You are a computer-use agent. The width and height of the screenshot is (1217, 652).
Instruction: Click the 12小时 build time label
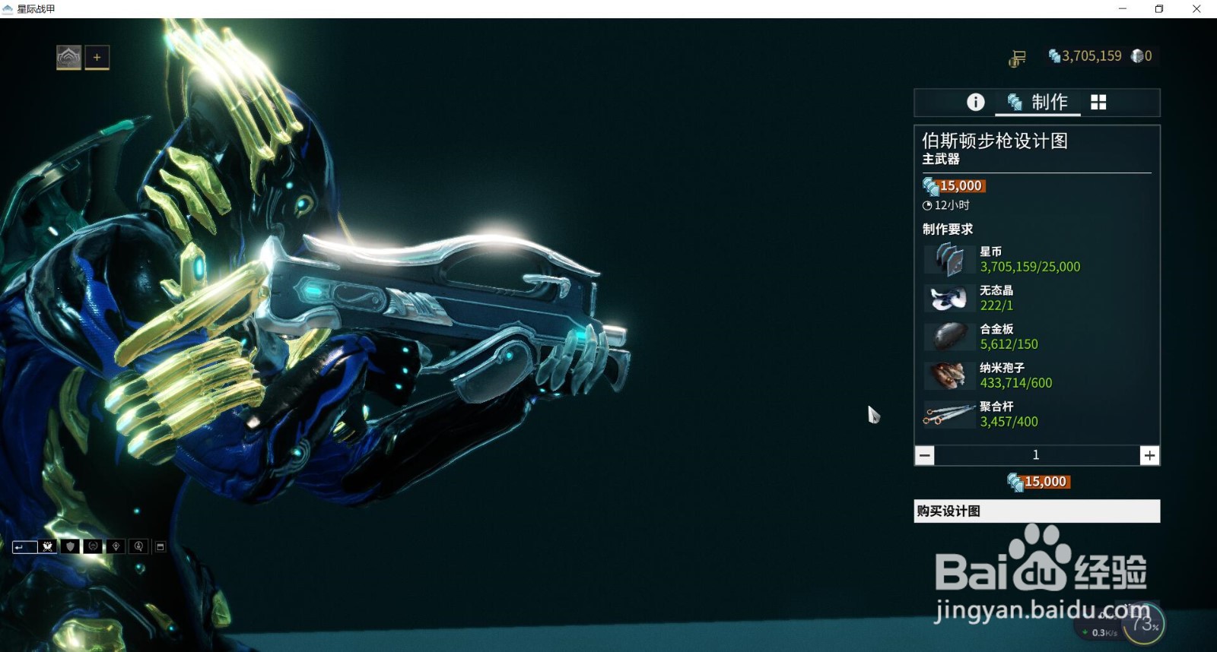click(x=946, y=205)
